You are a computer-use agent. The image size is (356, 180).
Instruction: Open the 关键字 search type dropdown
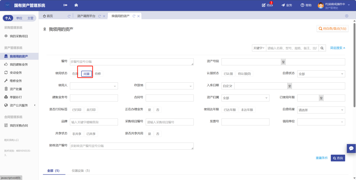[259, 48]
